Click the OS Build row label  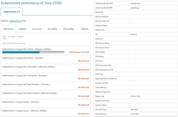99,39
